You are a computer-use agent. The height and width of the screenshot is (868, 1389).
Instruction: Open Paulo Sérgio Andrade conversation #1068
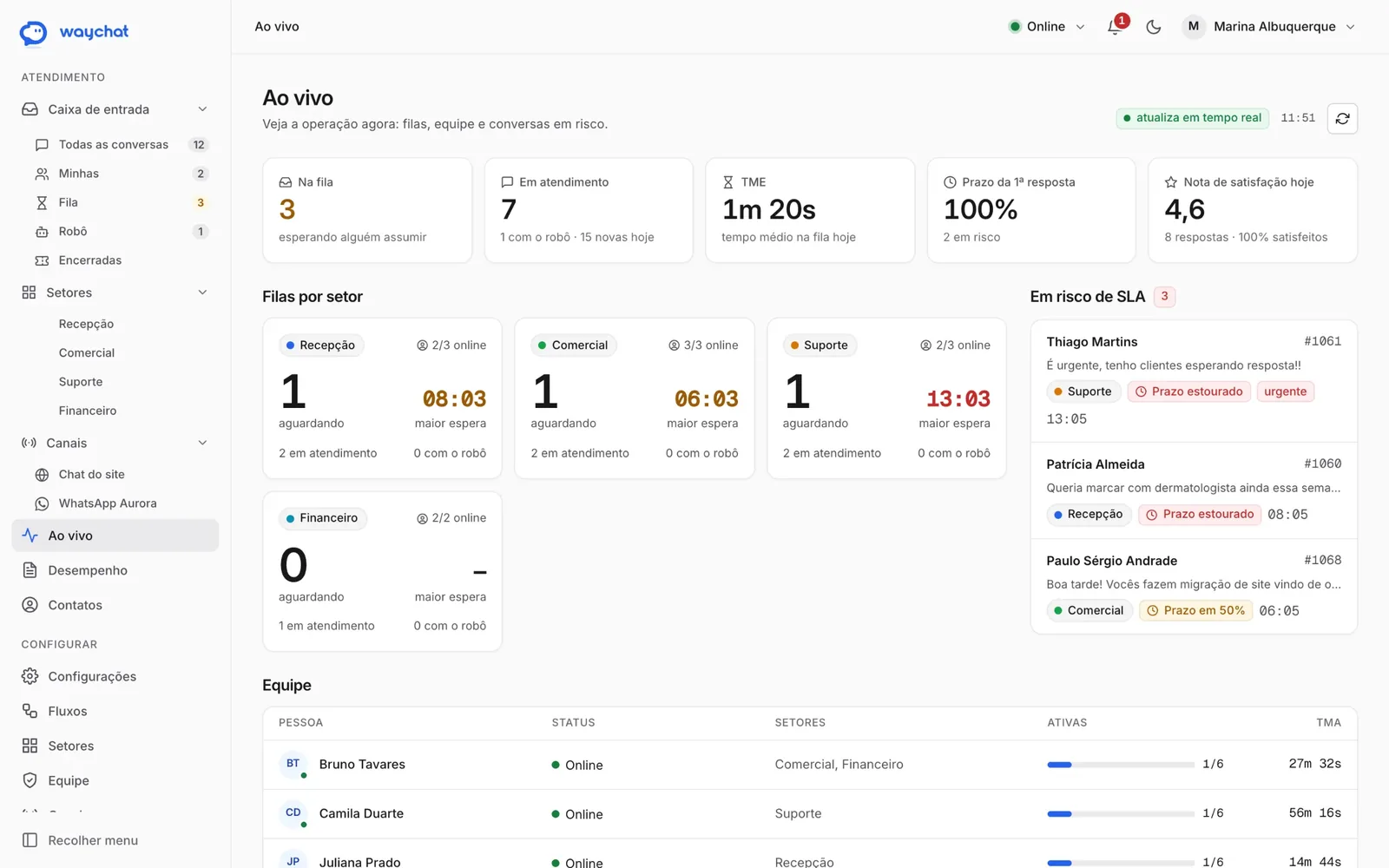pos(1194,586)
